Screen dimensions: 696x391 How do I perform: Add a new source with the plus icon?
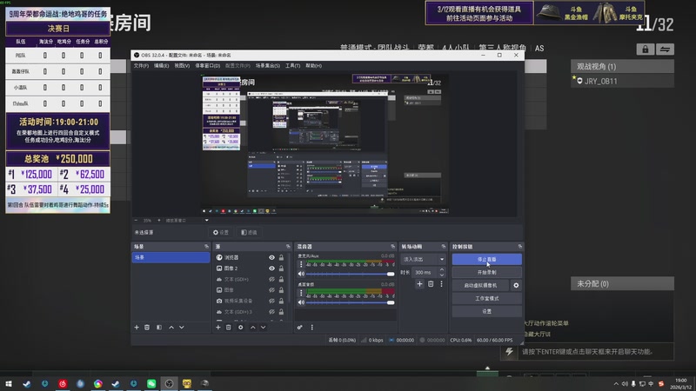tap(218, 328)
